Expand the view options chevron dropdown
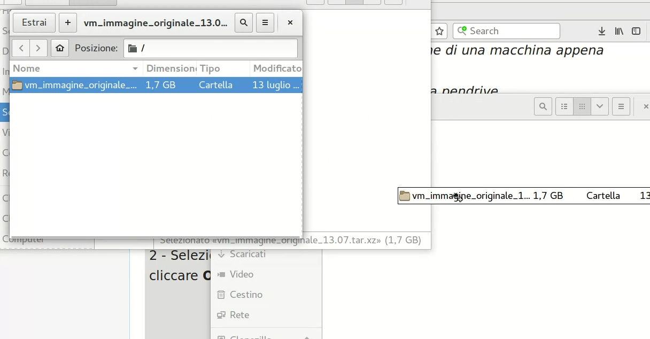Image resolution: width=650 pixels, height=339 pixels. tap(600, 106)
